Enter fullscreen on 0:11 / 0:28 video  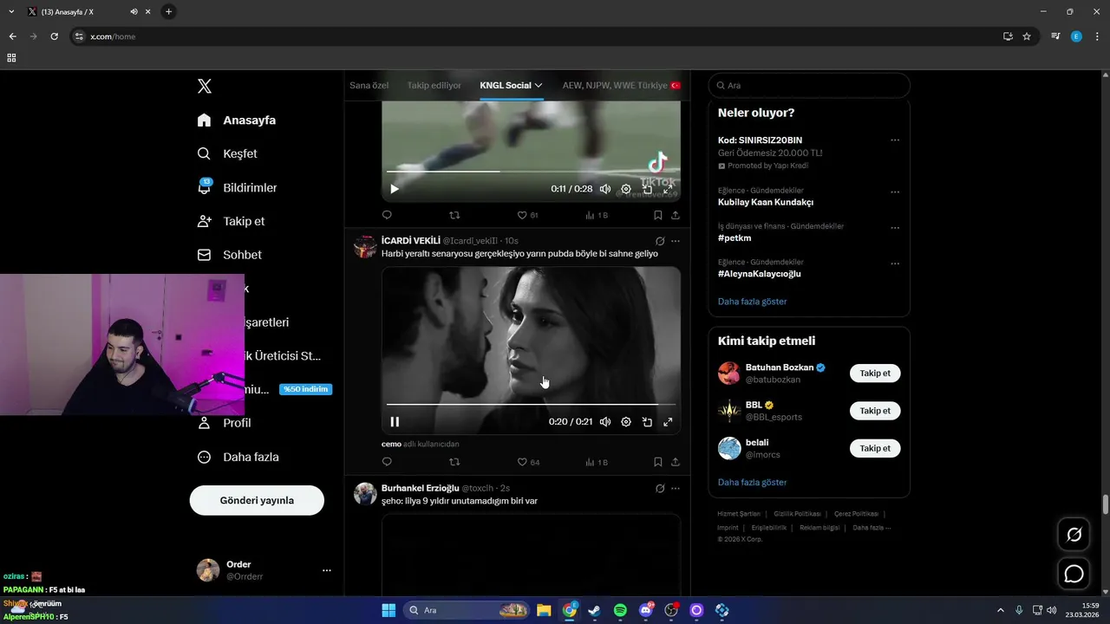[x=668, y=189]
